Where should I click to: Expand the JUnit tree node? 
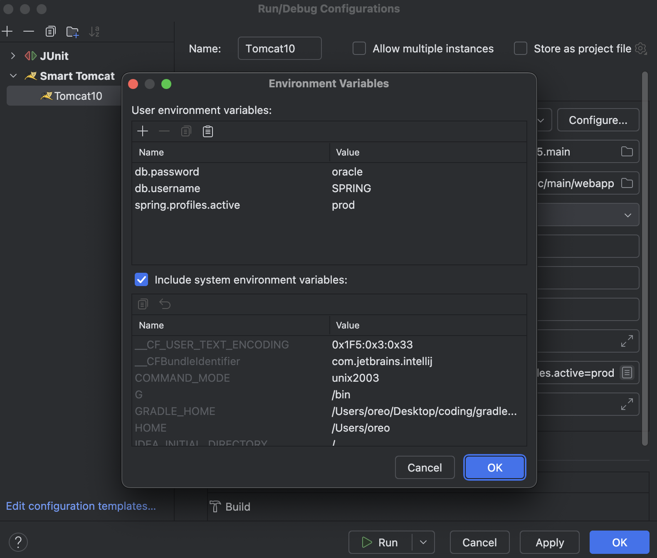click(13, 56)
